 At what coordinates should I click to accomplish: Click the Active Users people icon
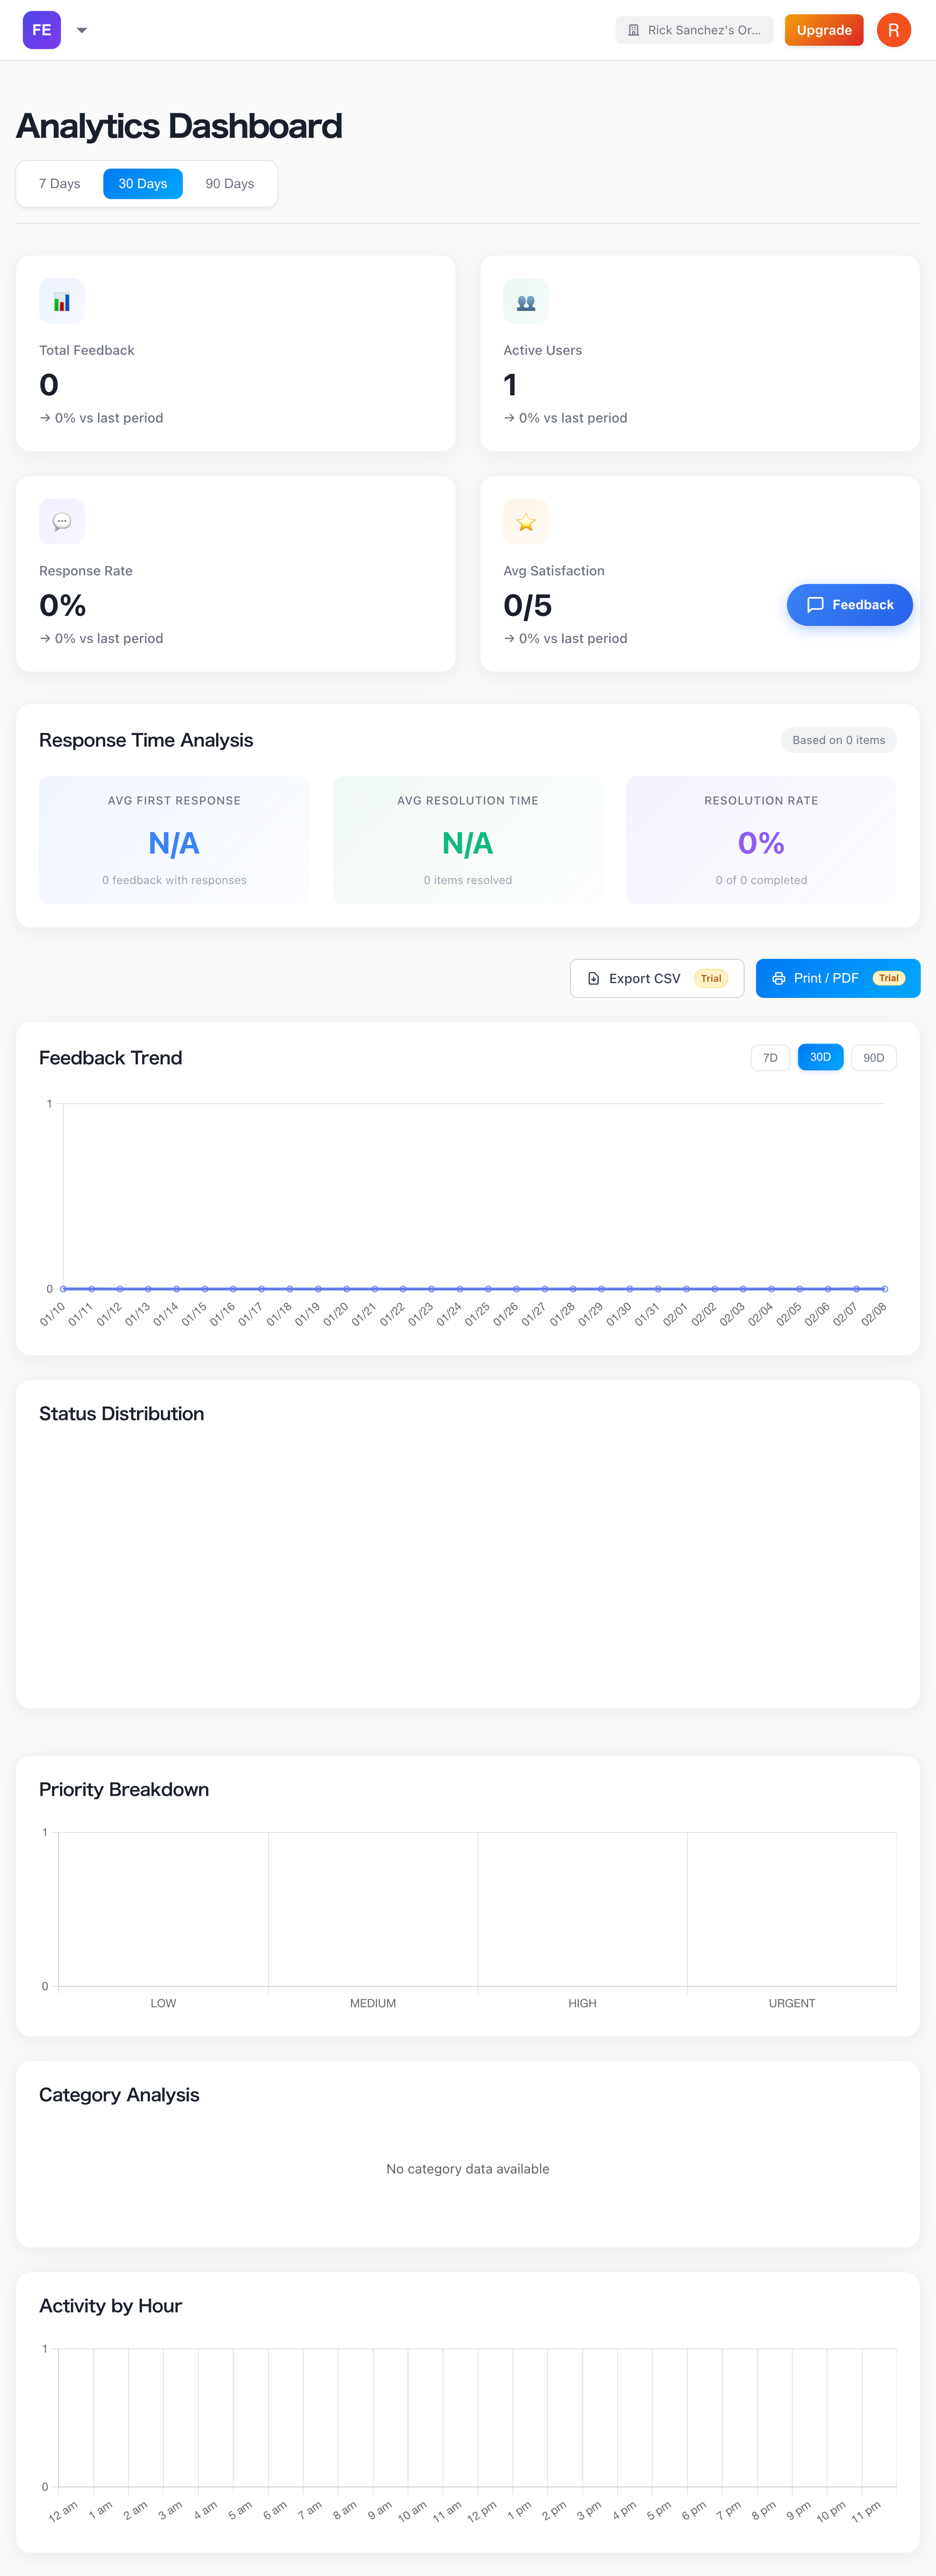pyautogui.click(x=526, y=301)
